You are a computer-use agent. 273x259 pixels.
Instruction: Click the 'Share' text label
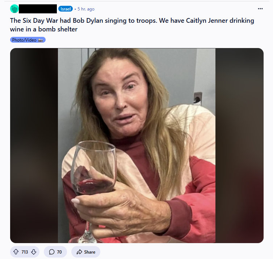[89, 252]
